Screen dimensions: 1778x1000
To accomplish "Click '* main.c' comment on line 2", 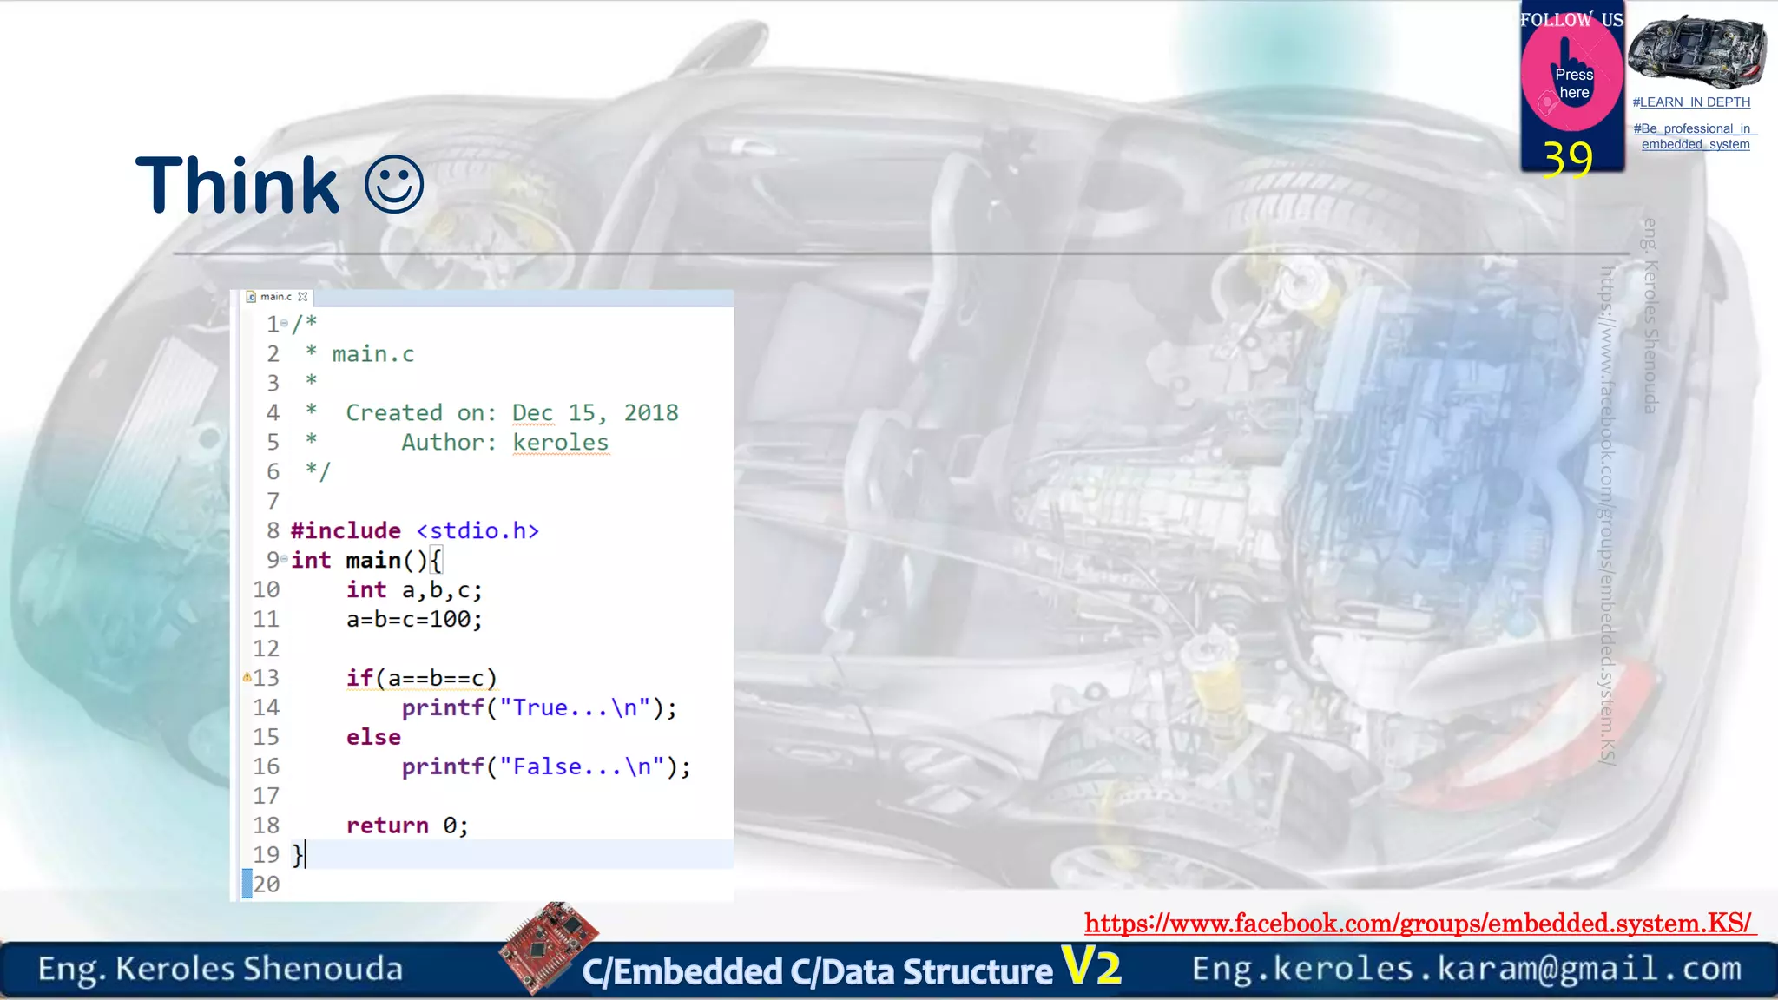I will 359,354.
